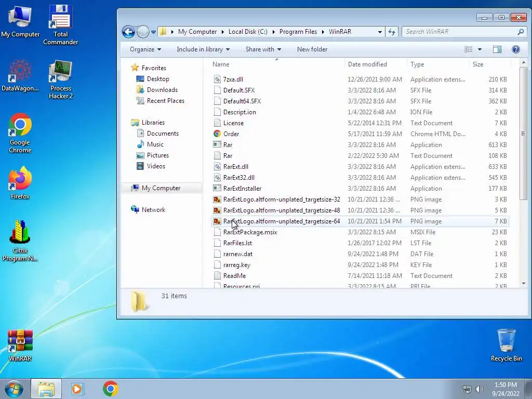Open Downloads in the navigation pane
Screen dimensions: 532x399
pyautogui.click(x=162, y=89)
